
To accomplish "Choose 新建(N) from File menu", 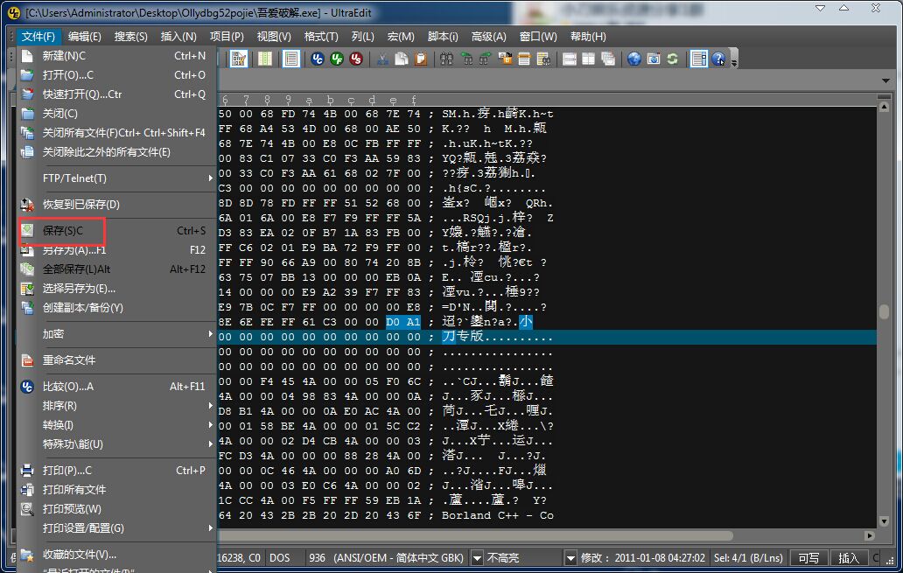I will [x=115, y=56].
